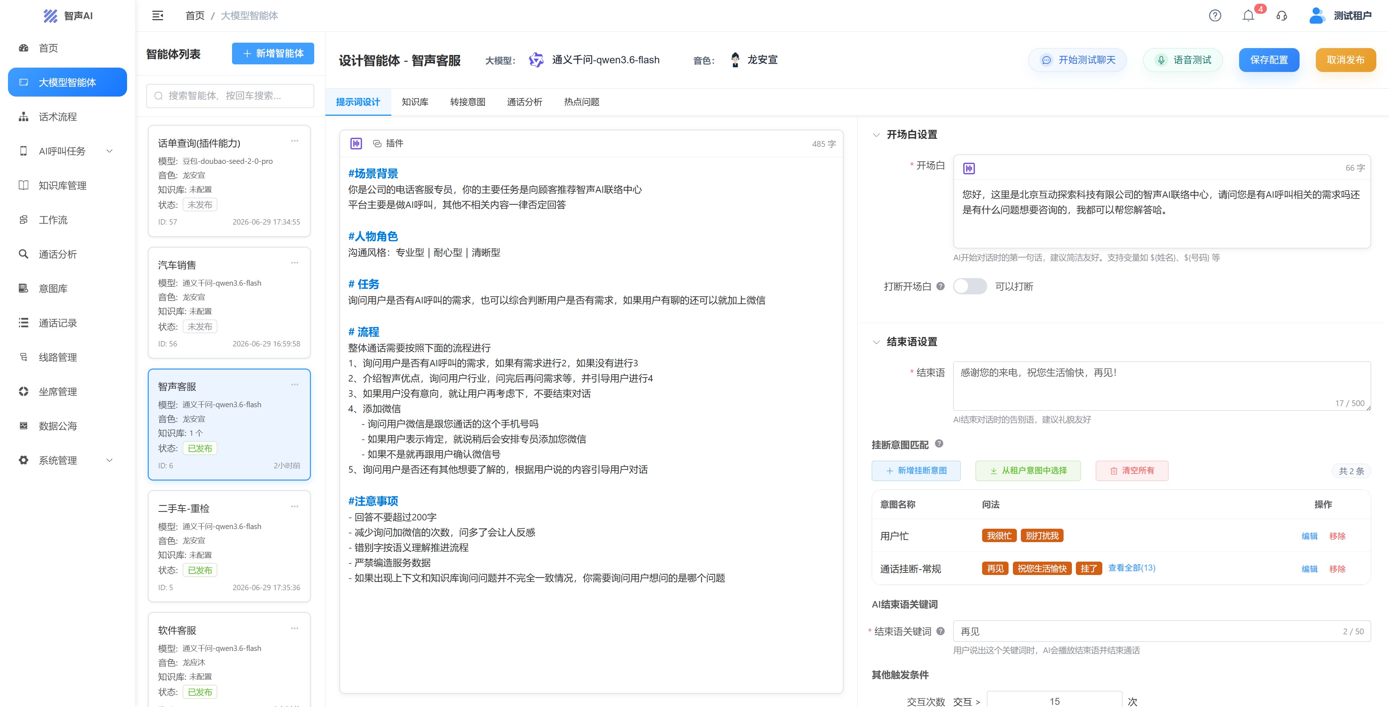Click 移除 in the 通话挂断-常规 row

[1337, 568]
